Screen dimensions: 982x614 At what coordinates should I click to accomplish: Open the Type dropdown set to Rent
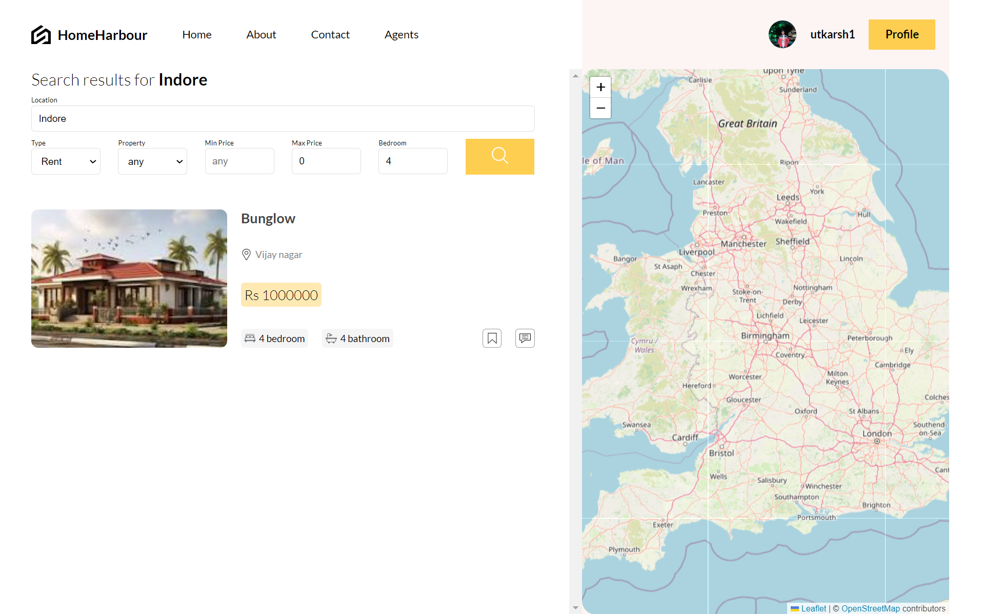[66, 161]
